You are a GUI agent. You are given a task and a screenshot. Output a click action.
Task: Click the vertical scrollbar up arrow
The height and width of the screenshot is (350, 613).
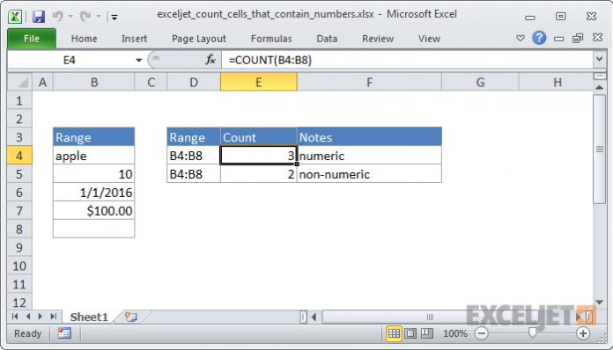(599, 87)
